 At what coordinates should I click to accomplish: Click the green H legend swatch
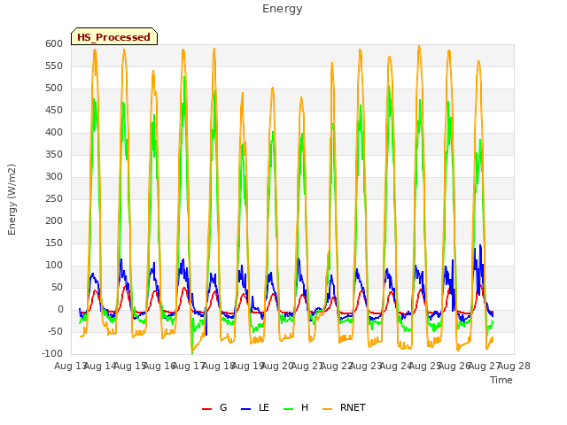(x=288, y=409)
